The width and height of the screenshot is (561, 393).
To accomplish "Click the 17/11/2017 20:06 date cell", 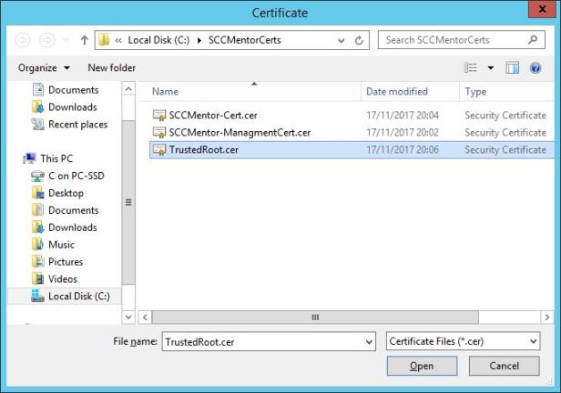I will [403, 150].
